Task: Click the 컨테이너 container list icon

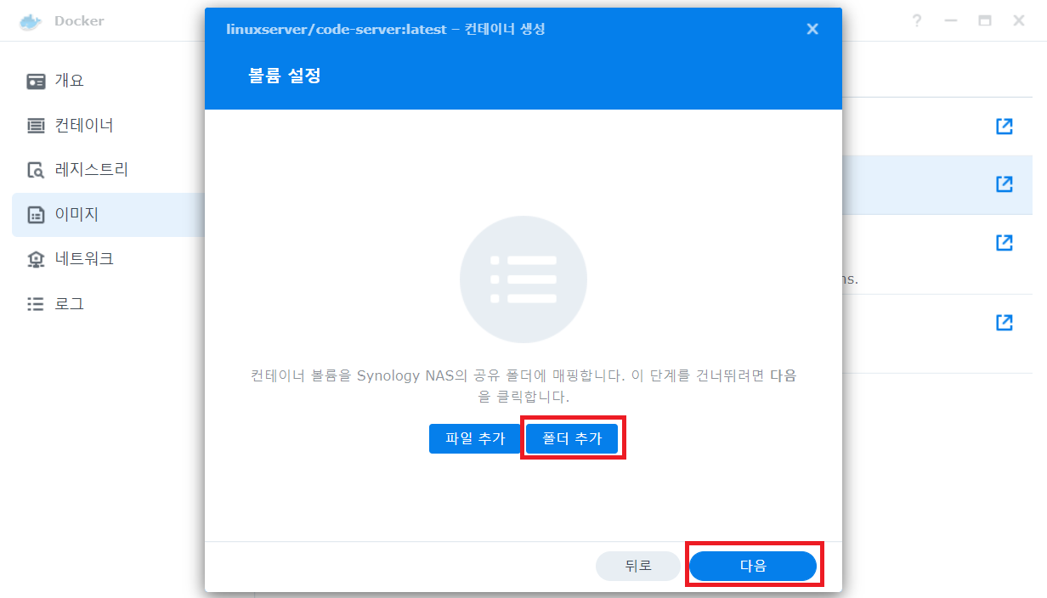Action: click(36, 126)
